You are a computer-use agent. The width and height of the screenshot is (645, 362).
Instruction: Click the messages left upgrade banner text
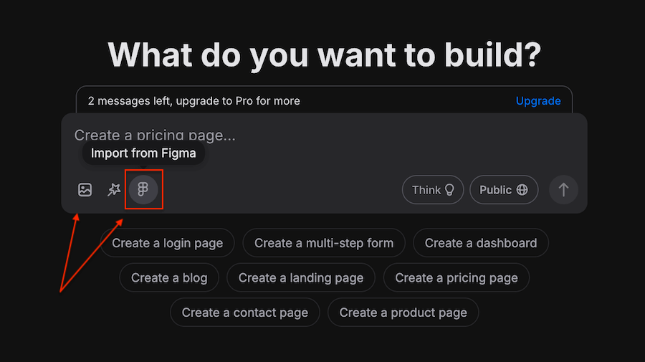193,101
